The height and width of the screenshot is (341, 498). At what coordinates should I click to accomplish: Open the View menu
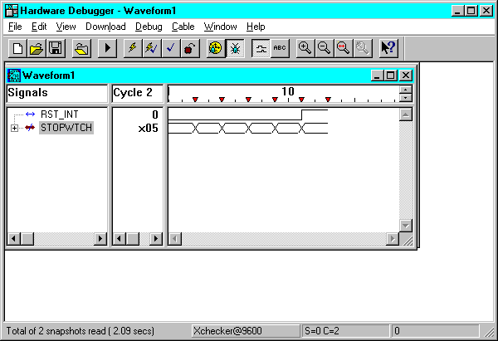pos(66,27)
